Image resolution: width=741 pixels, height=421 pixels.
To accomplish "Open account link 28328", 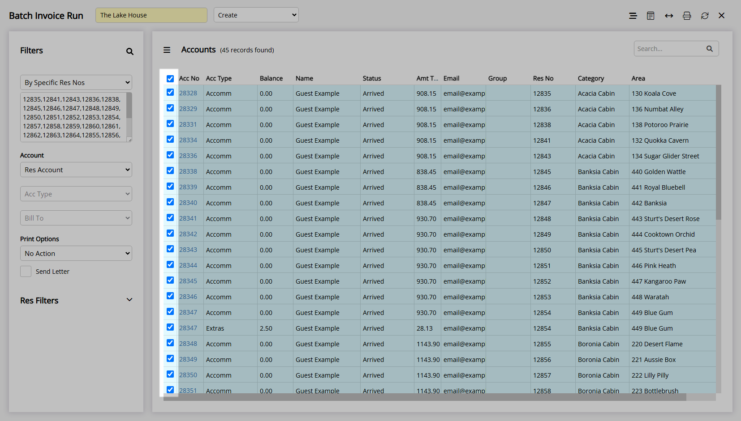I will tap(188, 93).
